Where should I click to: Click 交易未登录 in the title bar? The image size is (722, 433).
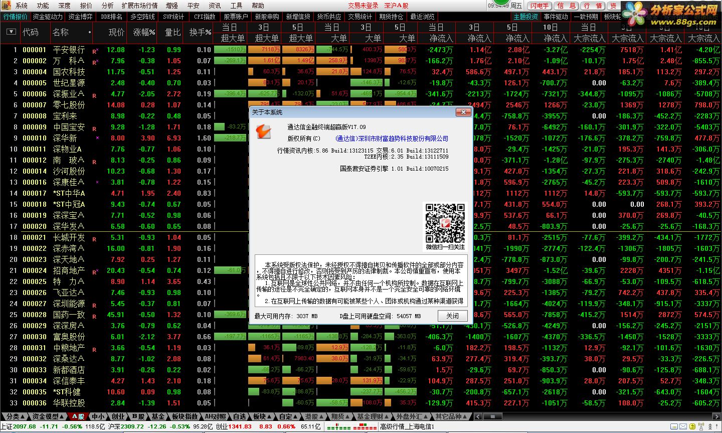[363, 6]
